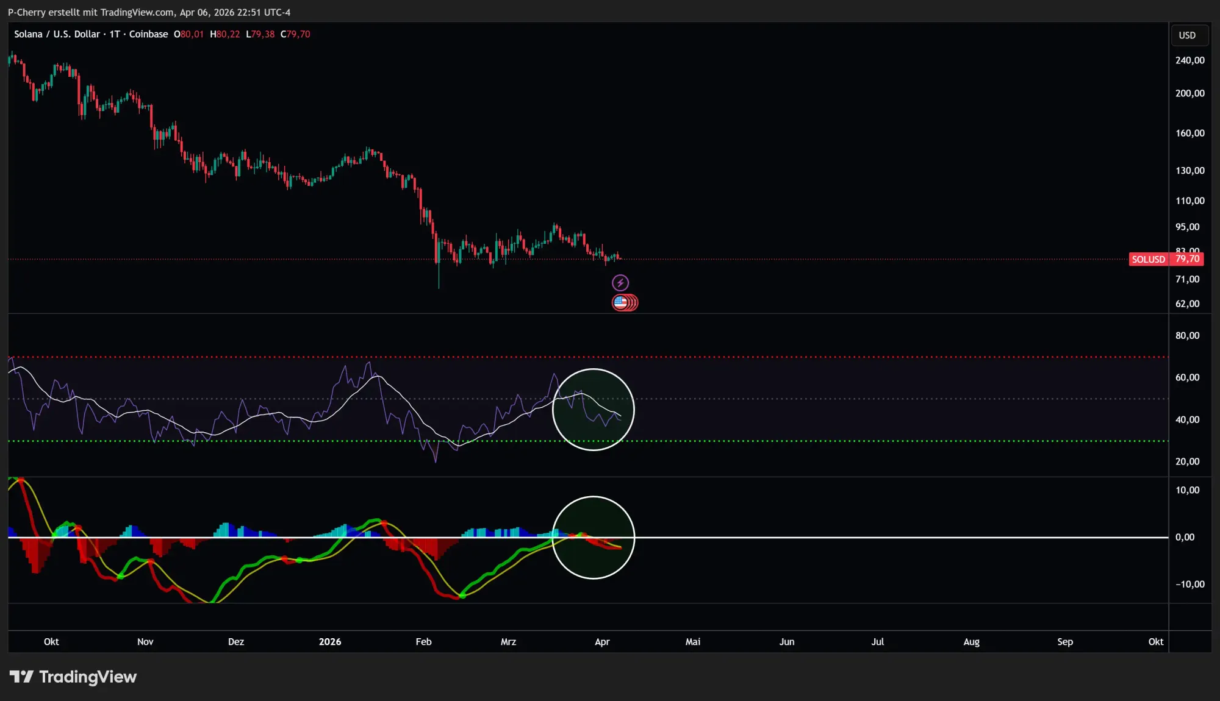The image size is (1220, 701).
Task: Click the 2026 label on time axis
Action: coord(330,641)
